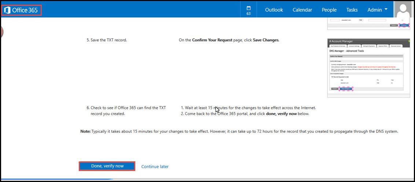The image size is (415, 182).
Task: Click 'Confirm Your Request page' instruction text
Action: (x=229, y=40)
